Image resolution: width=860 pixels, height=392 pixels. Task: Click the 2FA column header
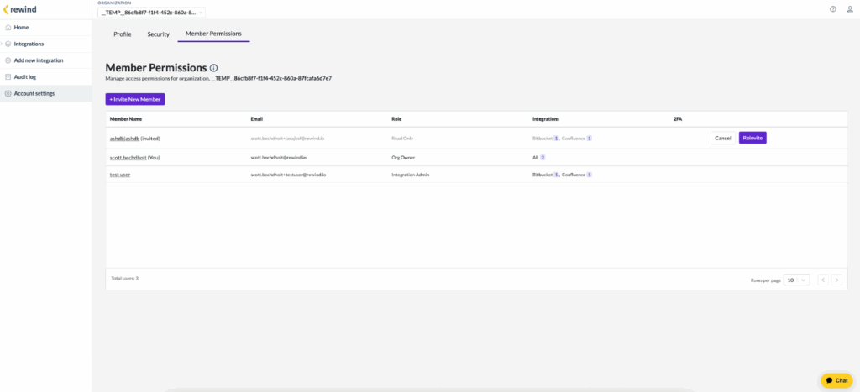tap(678, 119)
